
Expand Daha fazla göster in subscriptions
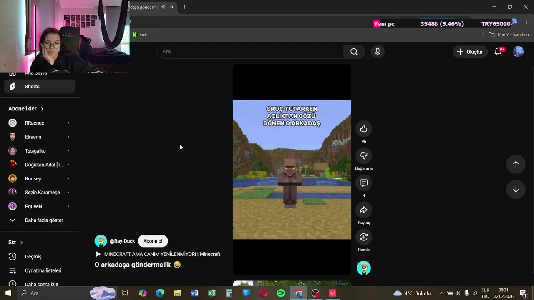(x=40, y=220)
